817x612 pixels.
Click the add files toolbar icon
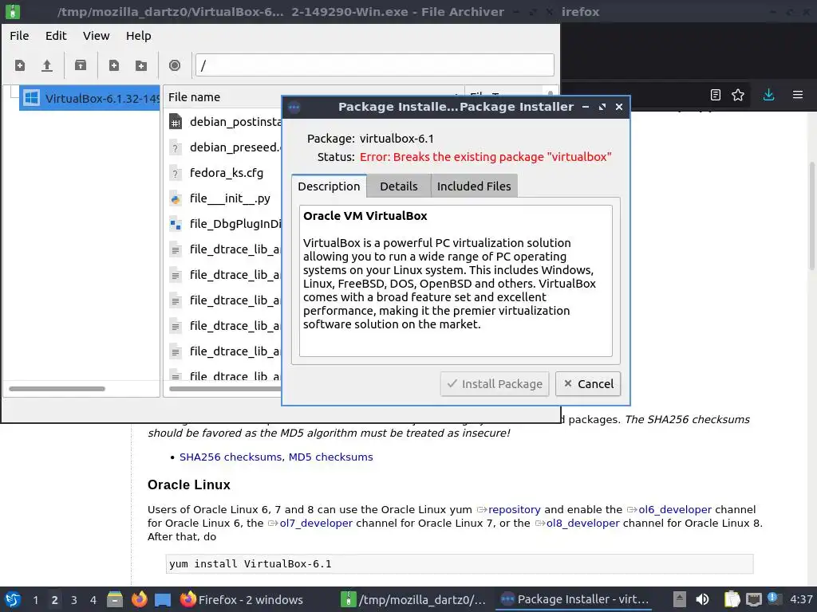coord(113,65)
